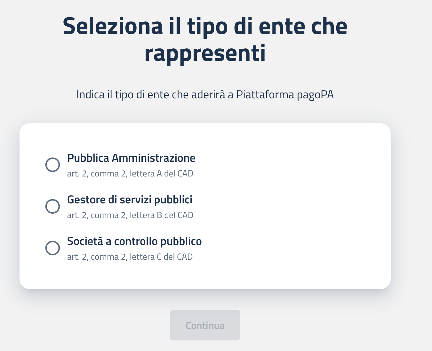Choose the Gestore di servizi pubblici radio circle

tap(52, 206)
